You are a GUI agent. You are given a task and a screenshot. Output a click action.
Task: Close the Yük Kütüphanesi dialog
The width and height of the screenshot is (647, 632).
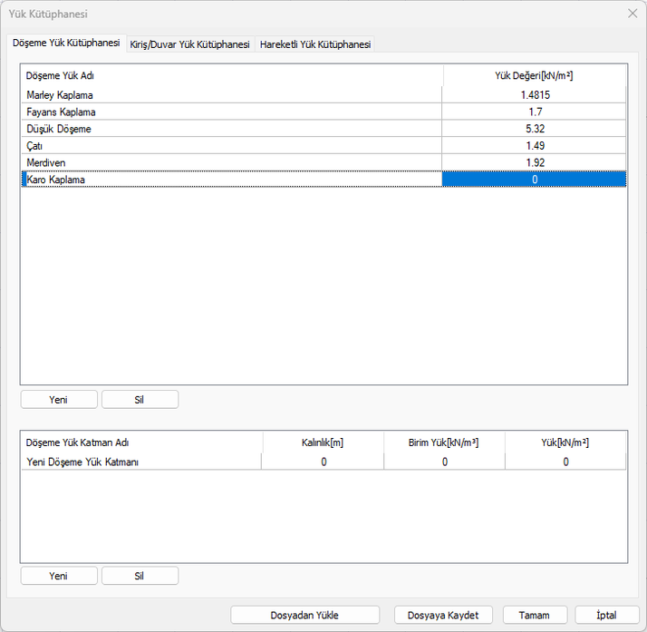(633, 14)
